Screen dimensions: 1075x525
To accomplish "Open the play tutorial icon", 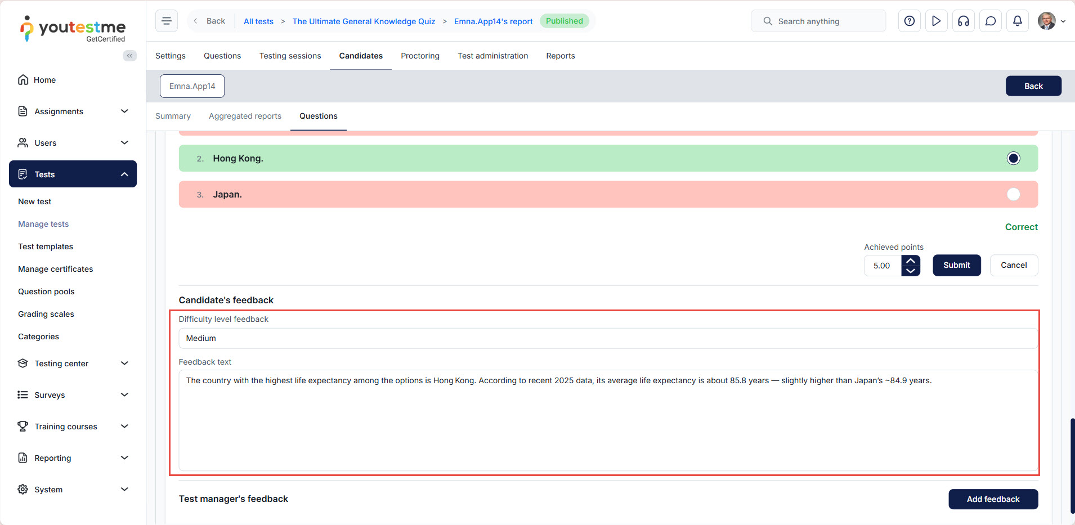I will pyautogui.click(x=936, y=21).
